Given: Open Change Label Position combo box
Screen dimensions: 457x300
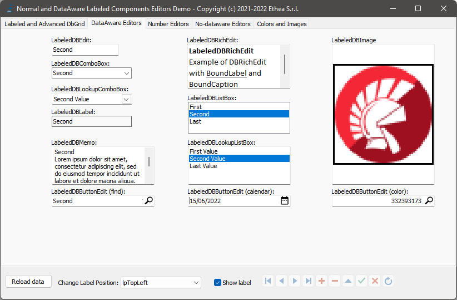Looking at the screenshot, I should (161, 283).
